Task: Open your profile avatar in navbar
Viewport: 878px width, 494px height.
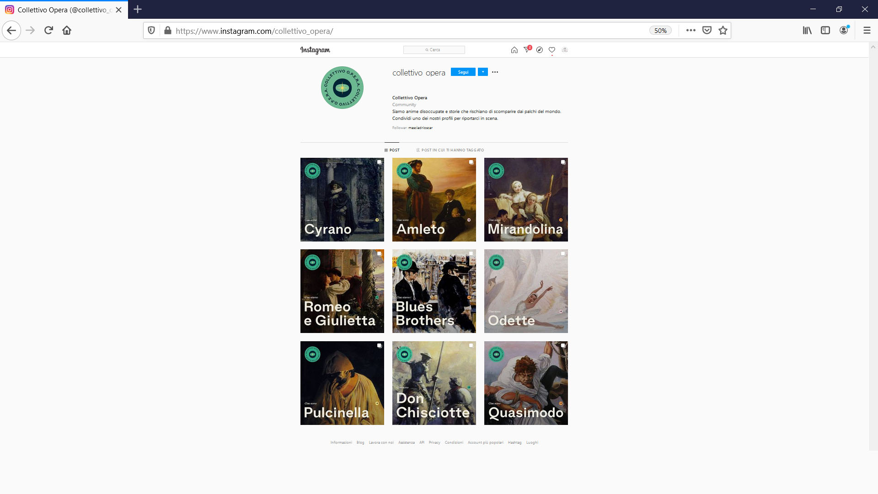Action: point(565,50)
